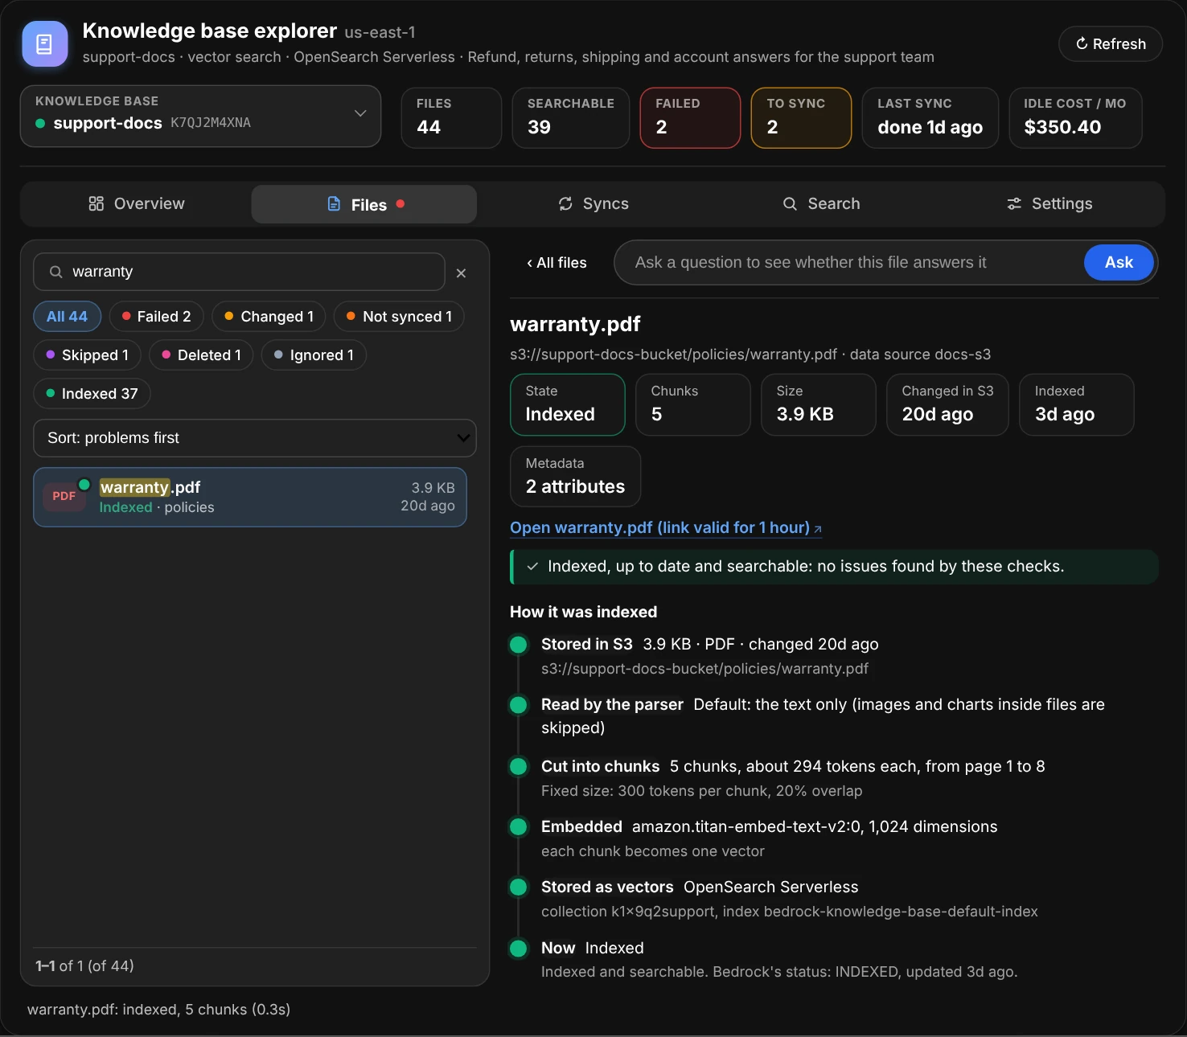Toggle the Indexed 37 filter chip
1187x1037 pixels.
click(92, 394)
